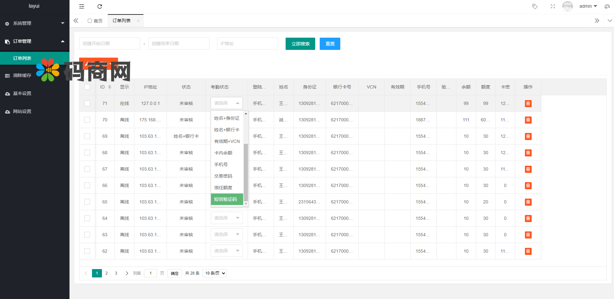
Task: Click the theme palette icon at top right
Action: click(607, 6)
